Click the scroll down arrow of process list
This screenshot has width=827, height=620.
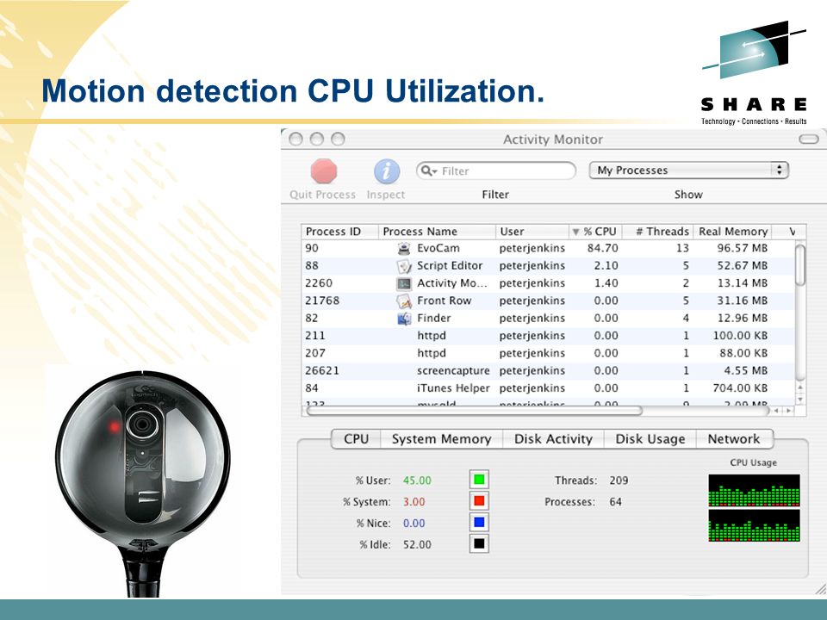click(800, 400)
